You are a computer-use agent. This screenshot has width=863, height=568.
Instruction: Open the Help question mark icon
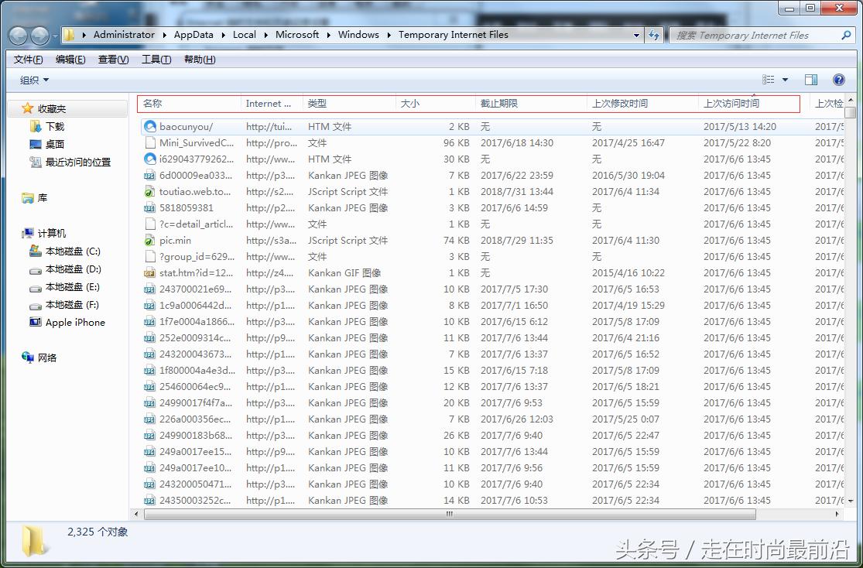[838, 80]
